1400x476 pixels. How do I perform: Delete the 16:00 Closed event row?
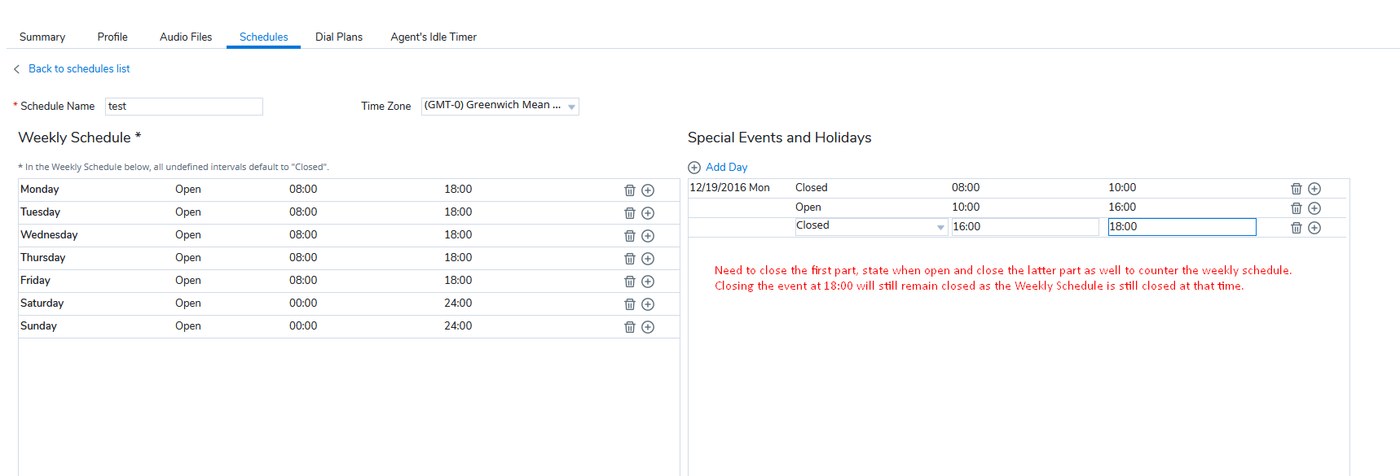click(1297, 228)
